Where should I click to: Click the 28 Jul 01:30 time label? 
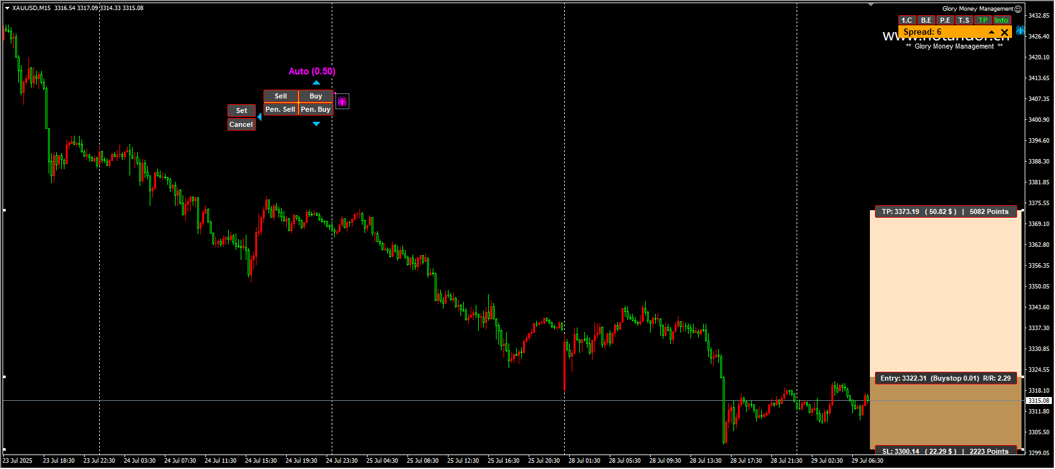click(x=584, y=461)
